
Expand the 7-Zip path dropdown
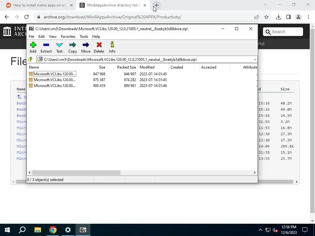pos(255,60)
